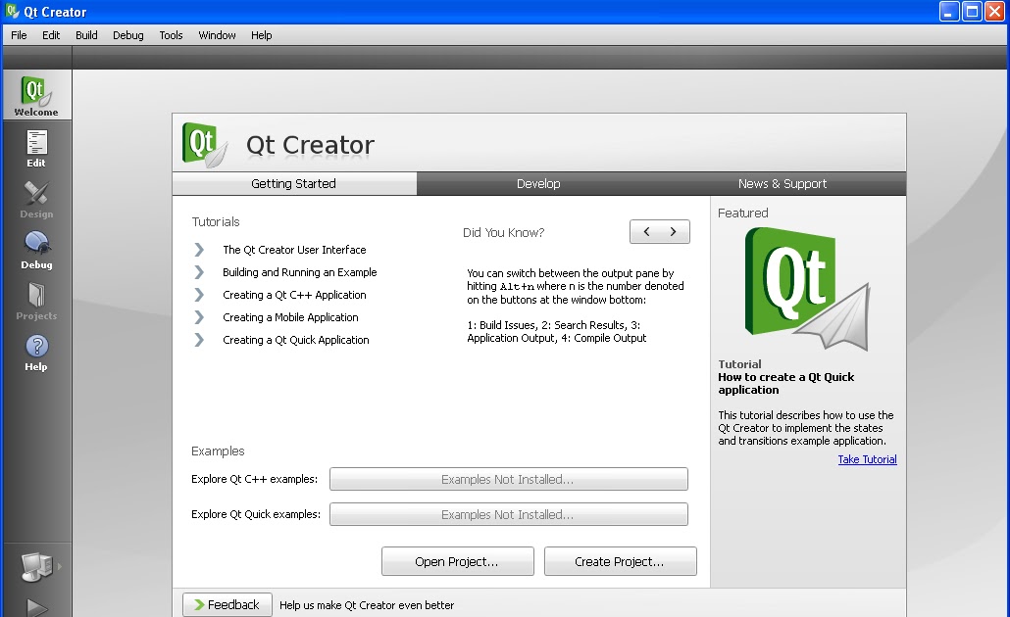Show the next Did You Know tip

(673, 231)
